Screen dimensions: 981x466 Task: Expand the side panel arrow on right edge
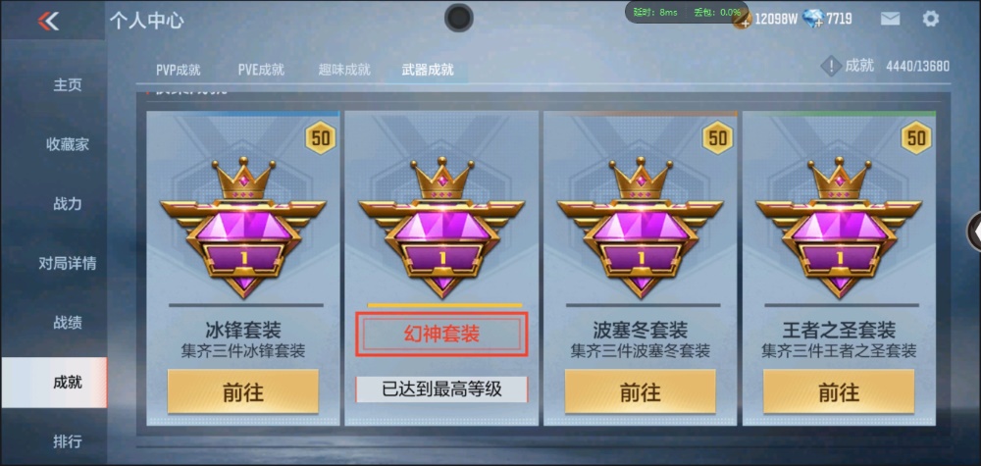[975, 232]
